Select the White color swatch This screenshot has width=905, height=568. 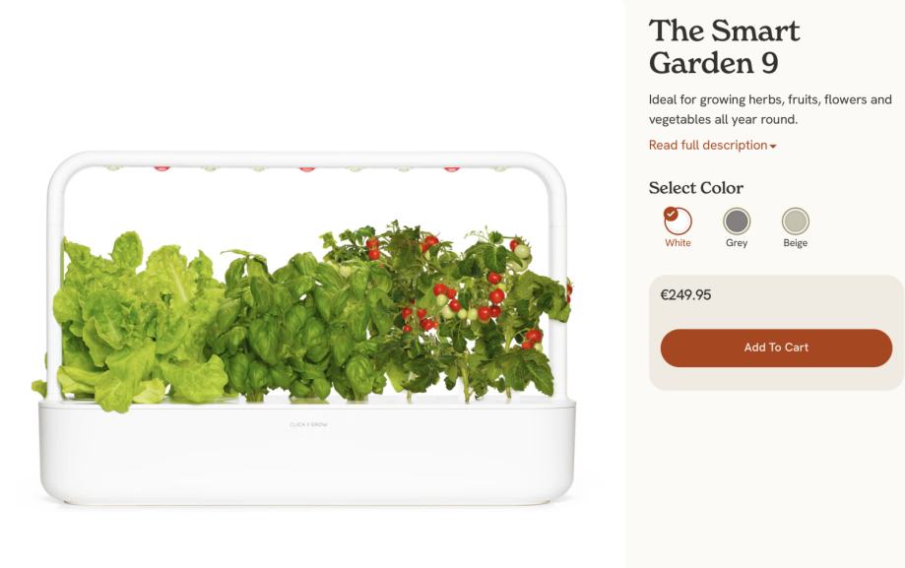point(678,221)
